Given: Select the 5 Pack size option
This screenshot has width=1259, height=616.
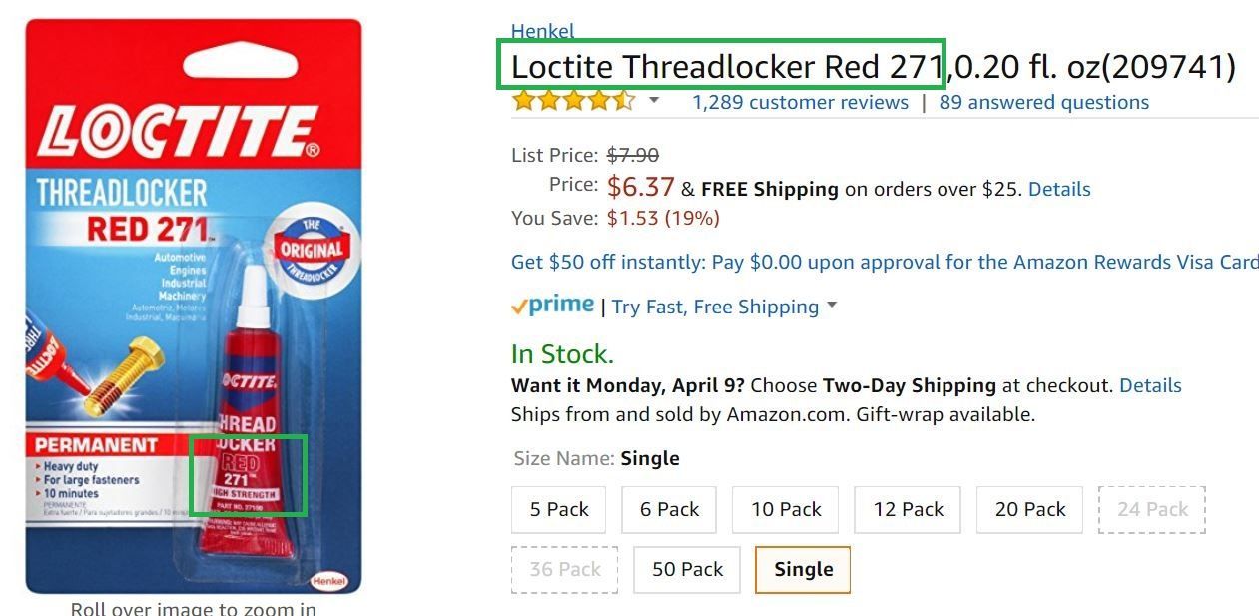Looking at the screenshot, I should click(559, 510).
